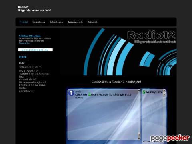Select the Műsorok menu item
The image size is (192, 144).
point(93,22)
